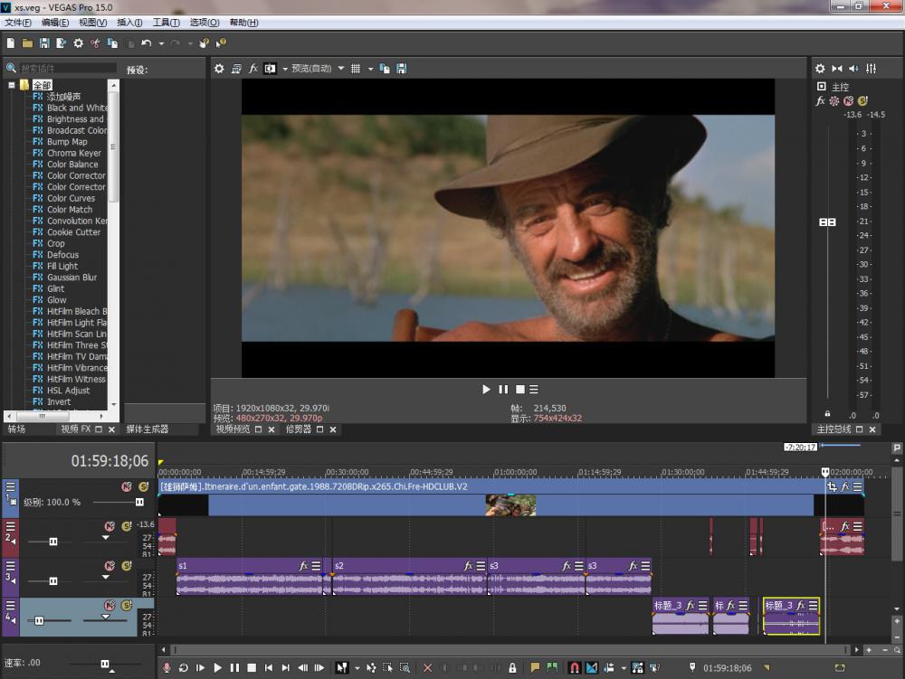
Task: Open a project with the folder icon
Action: (27, 43)
